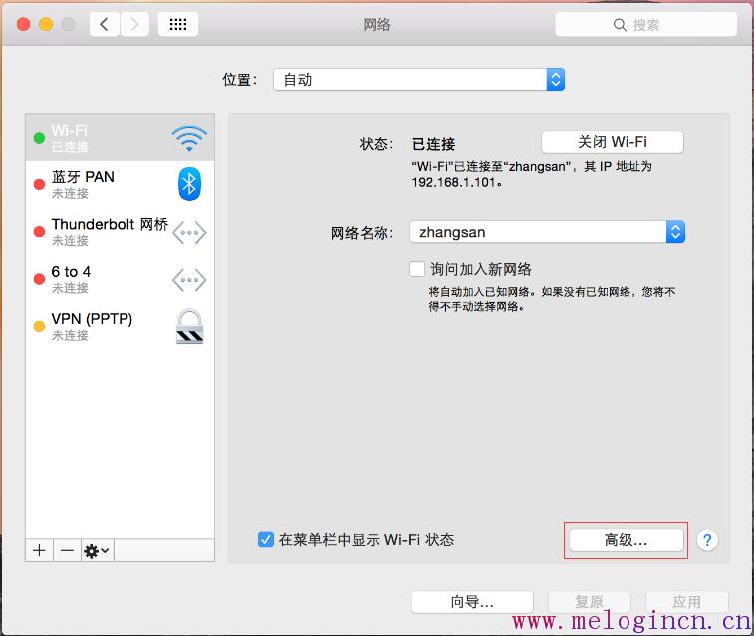The image size is (754, 636).
Task: Click the 应用 apply button
Action: 686,602
